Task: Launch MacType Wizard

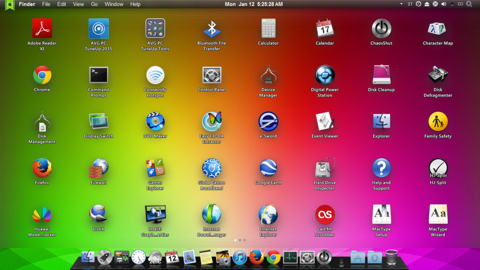Action: [438, 215]
